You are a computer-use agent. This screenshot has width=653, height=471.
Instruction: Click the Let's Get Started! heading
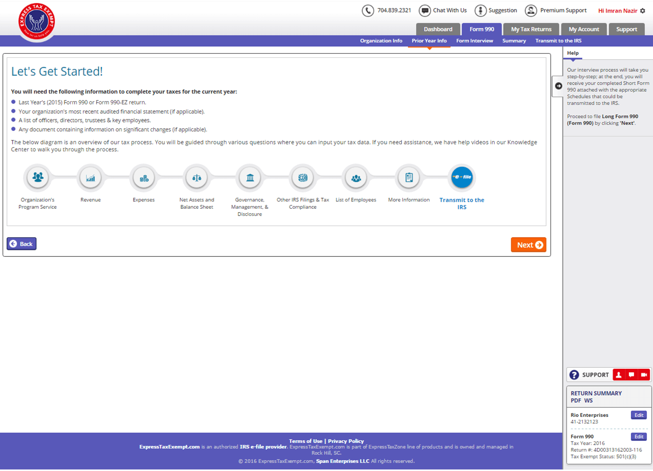(x=57, y=71)
